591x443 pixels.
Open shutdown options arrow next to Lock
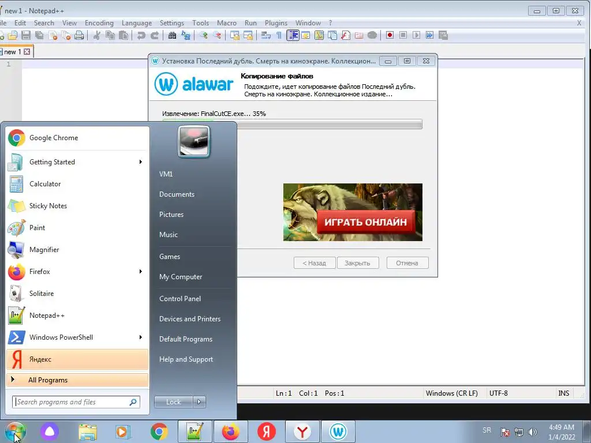pos(199,402)
